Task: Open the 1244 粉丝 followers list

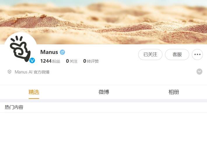Action: pyautogui.click(x=50, y=61)
